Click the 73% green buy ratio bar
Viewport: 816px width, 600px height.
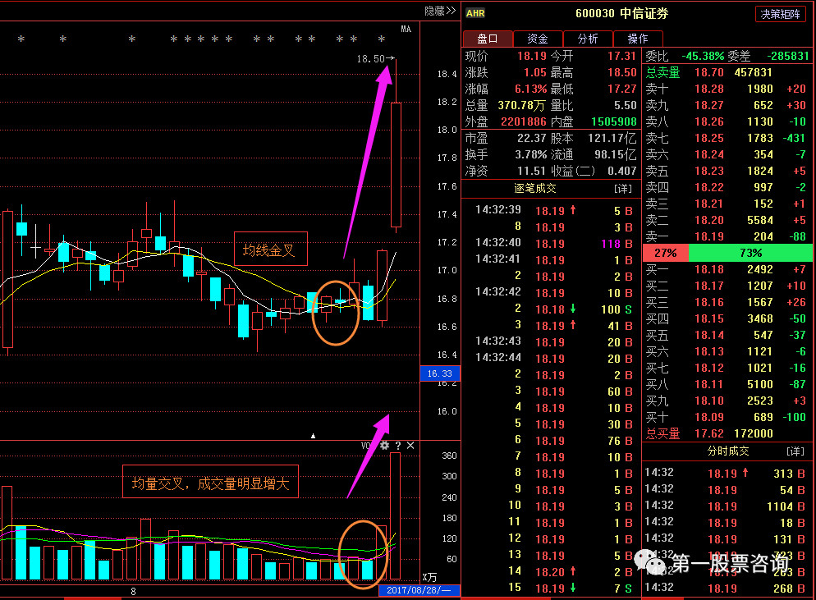[x=750, y=253]
